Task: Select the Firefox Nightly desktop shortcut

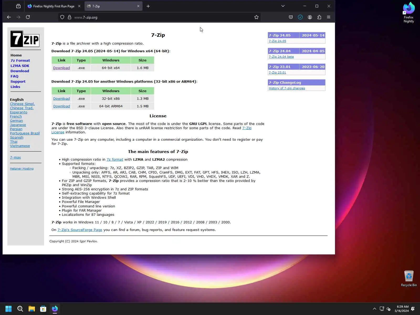Action: pyautogui.click(x=409, y=13)
